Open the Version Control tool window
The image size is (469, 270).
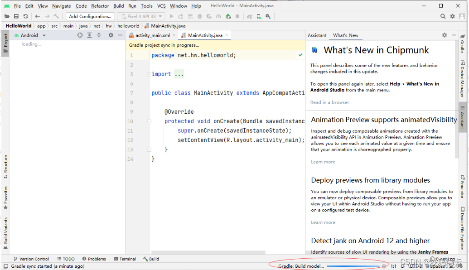point(31,259)
